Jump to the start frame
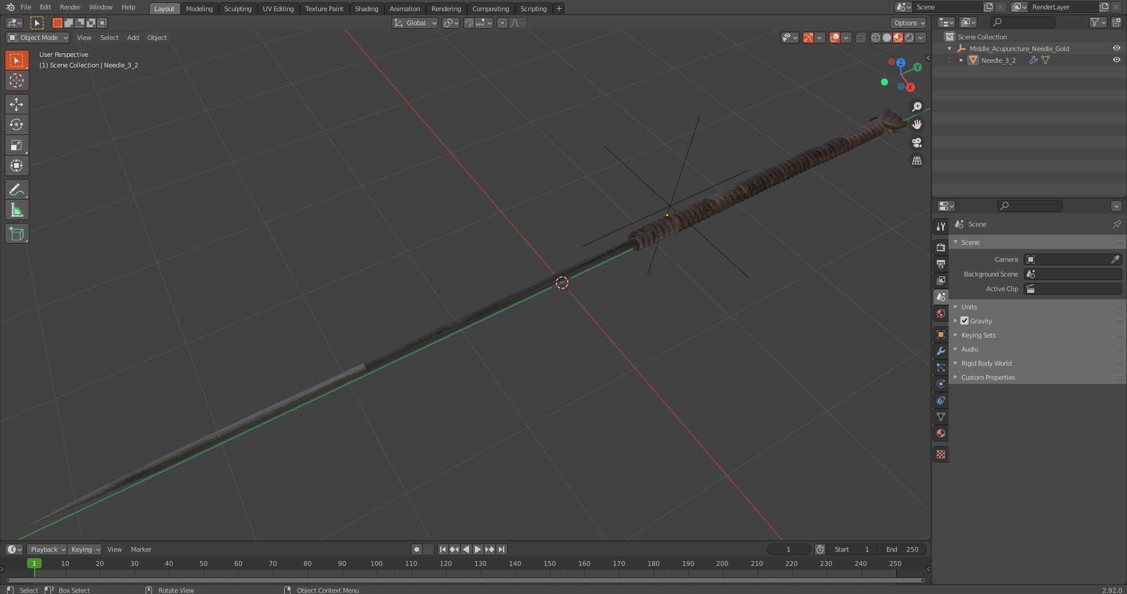 (x=443, y=549)
